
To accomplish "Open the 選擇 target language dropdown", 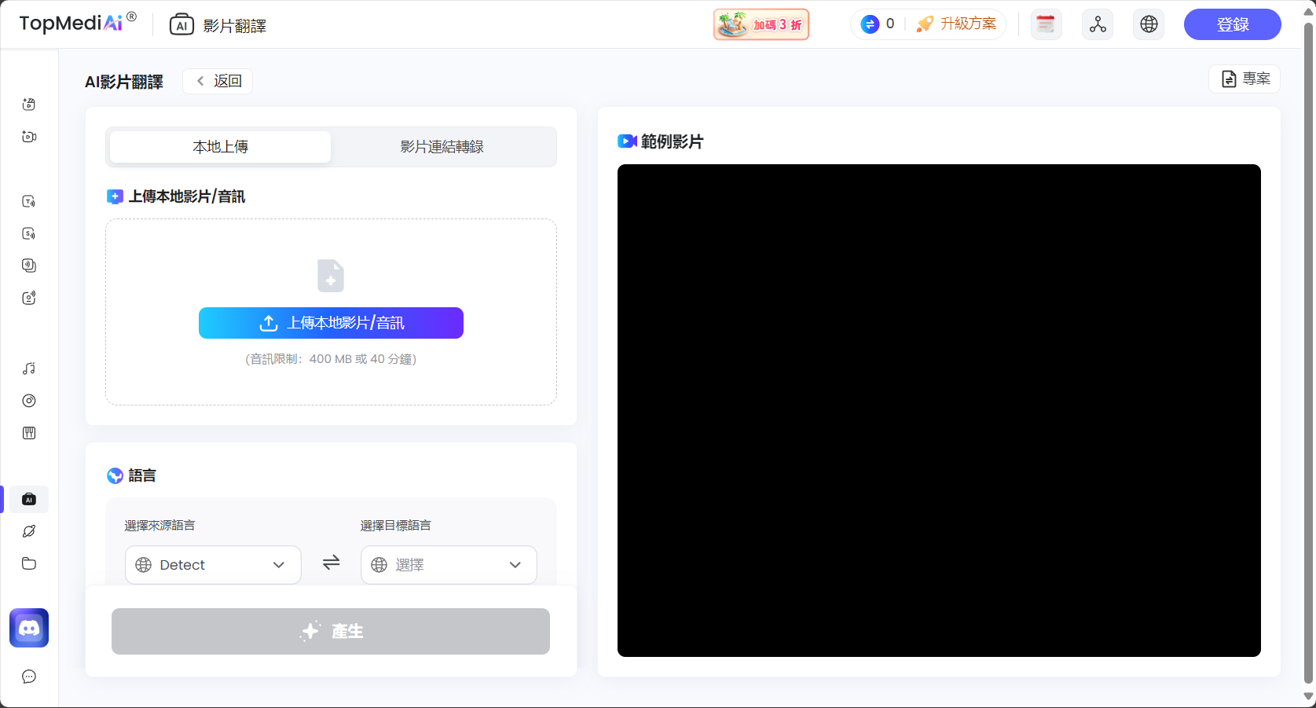I will click(449, 565).
